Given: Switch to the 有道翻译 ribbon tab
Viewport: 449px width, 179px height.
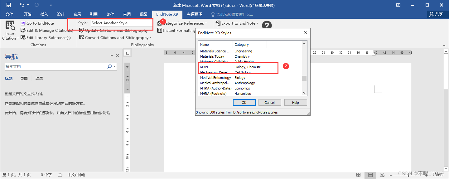Looking at the screenshot, I should coord(195,14).
